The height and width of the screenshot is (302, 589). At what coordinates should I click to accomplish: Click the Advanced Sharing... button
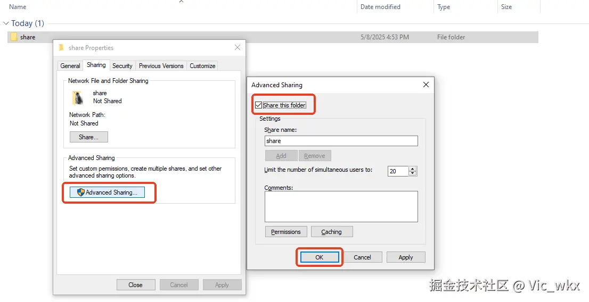[107, 192]
